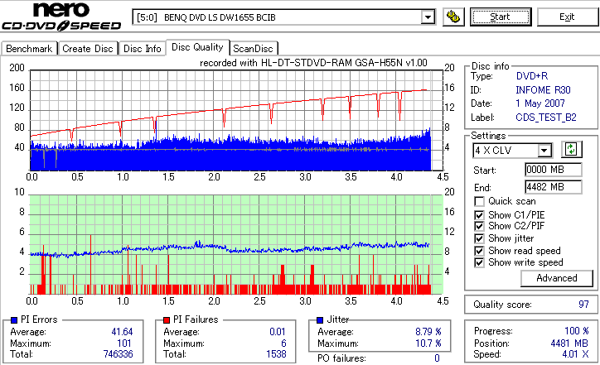600x365 pixels.
Task: Open the Create Disc tab
Action: click(x=88, y=49)
